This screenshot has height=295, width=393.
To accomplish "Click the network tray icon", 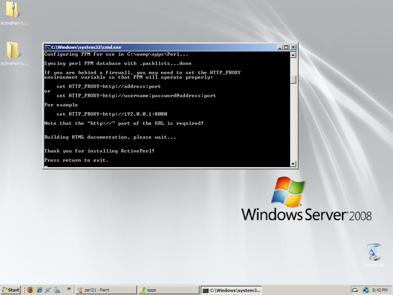I will 365,290.
